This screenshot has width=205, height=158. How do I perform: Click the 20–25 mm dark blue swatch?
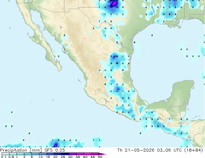(x=58, y=154)
